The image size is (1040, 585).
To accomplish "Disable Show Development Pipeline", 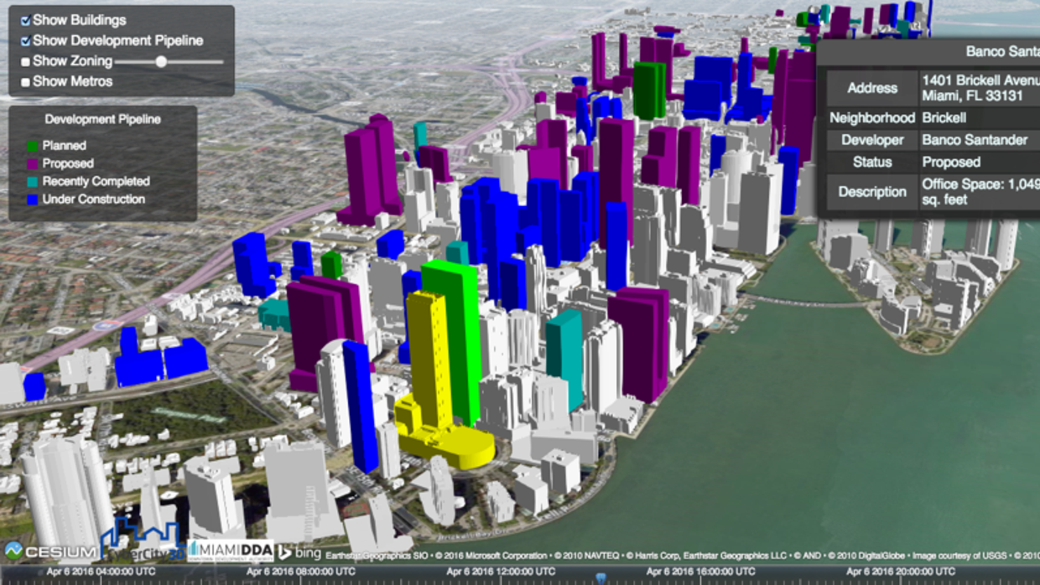I will tap(24, 39).
